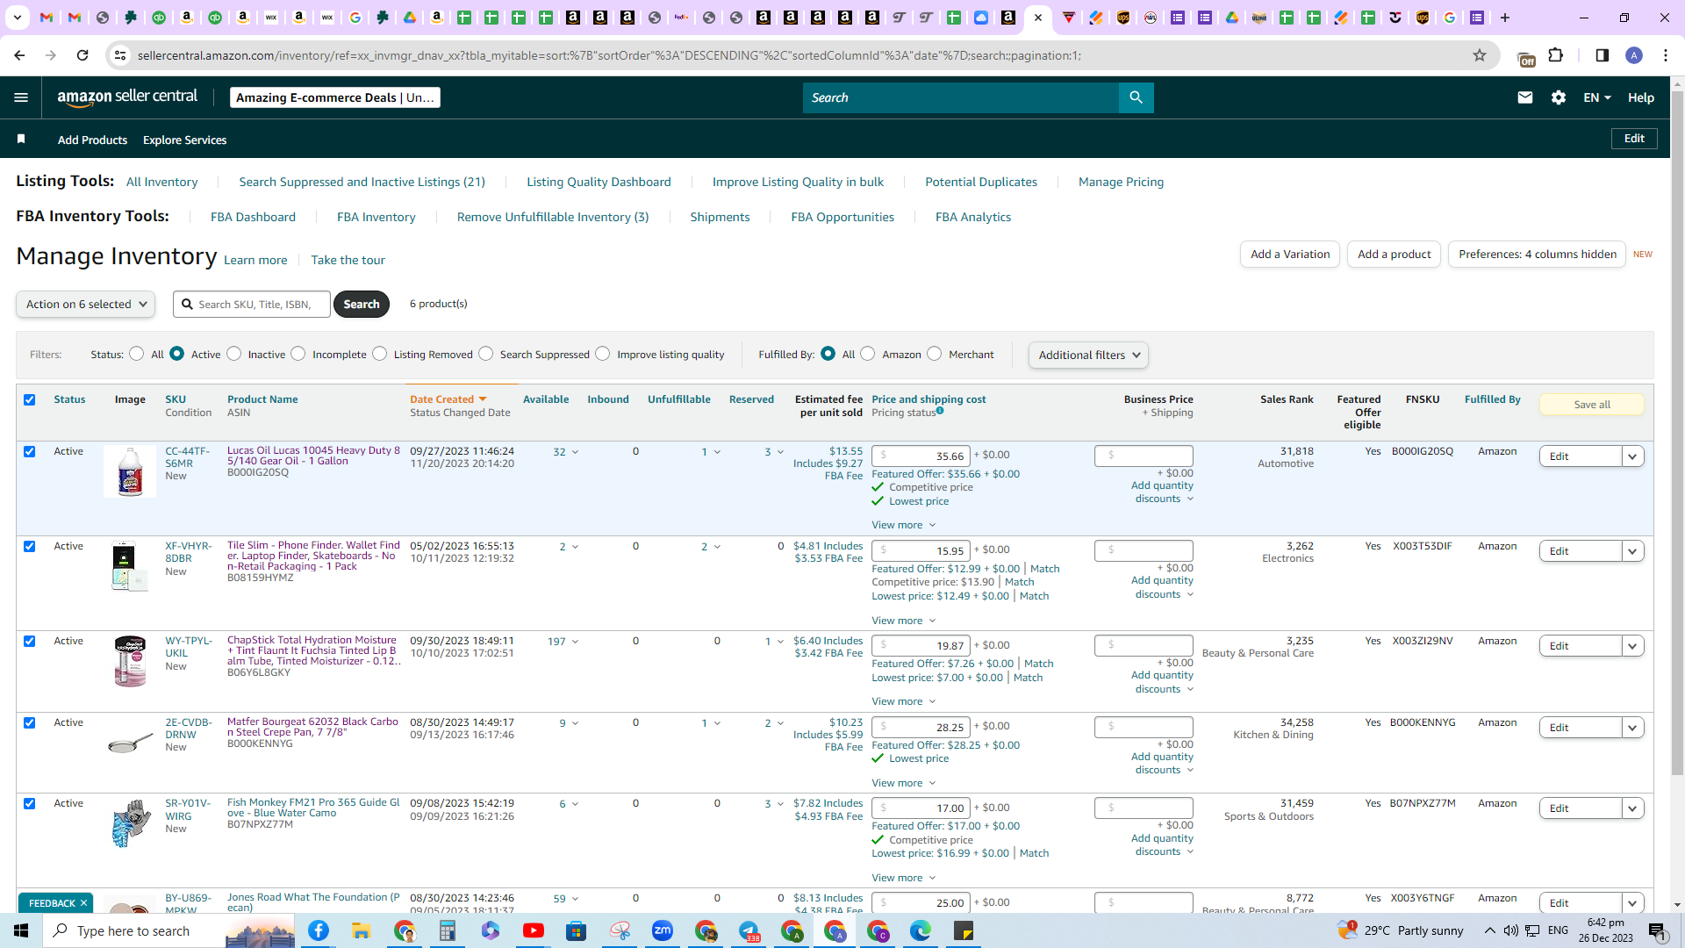Open the Additional filters dropdown
Image resolution: width=1685 pixels, height=948 pixels.
(1088, 355)
